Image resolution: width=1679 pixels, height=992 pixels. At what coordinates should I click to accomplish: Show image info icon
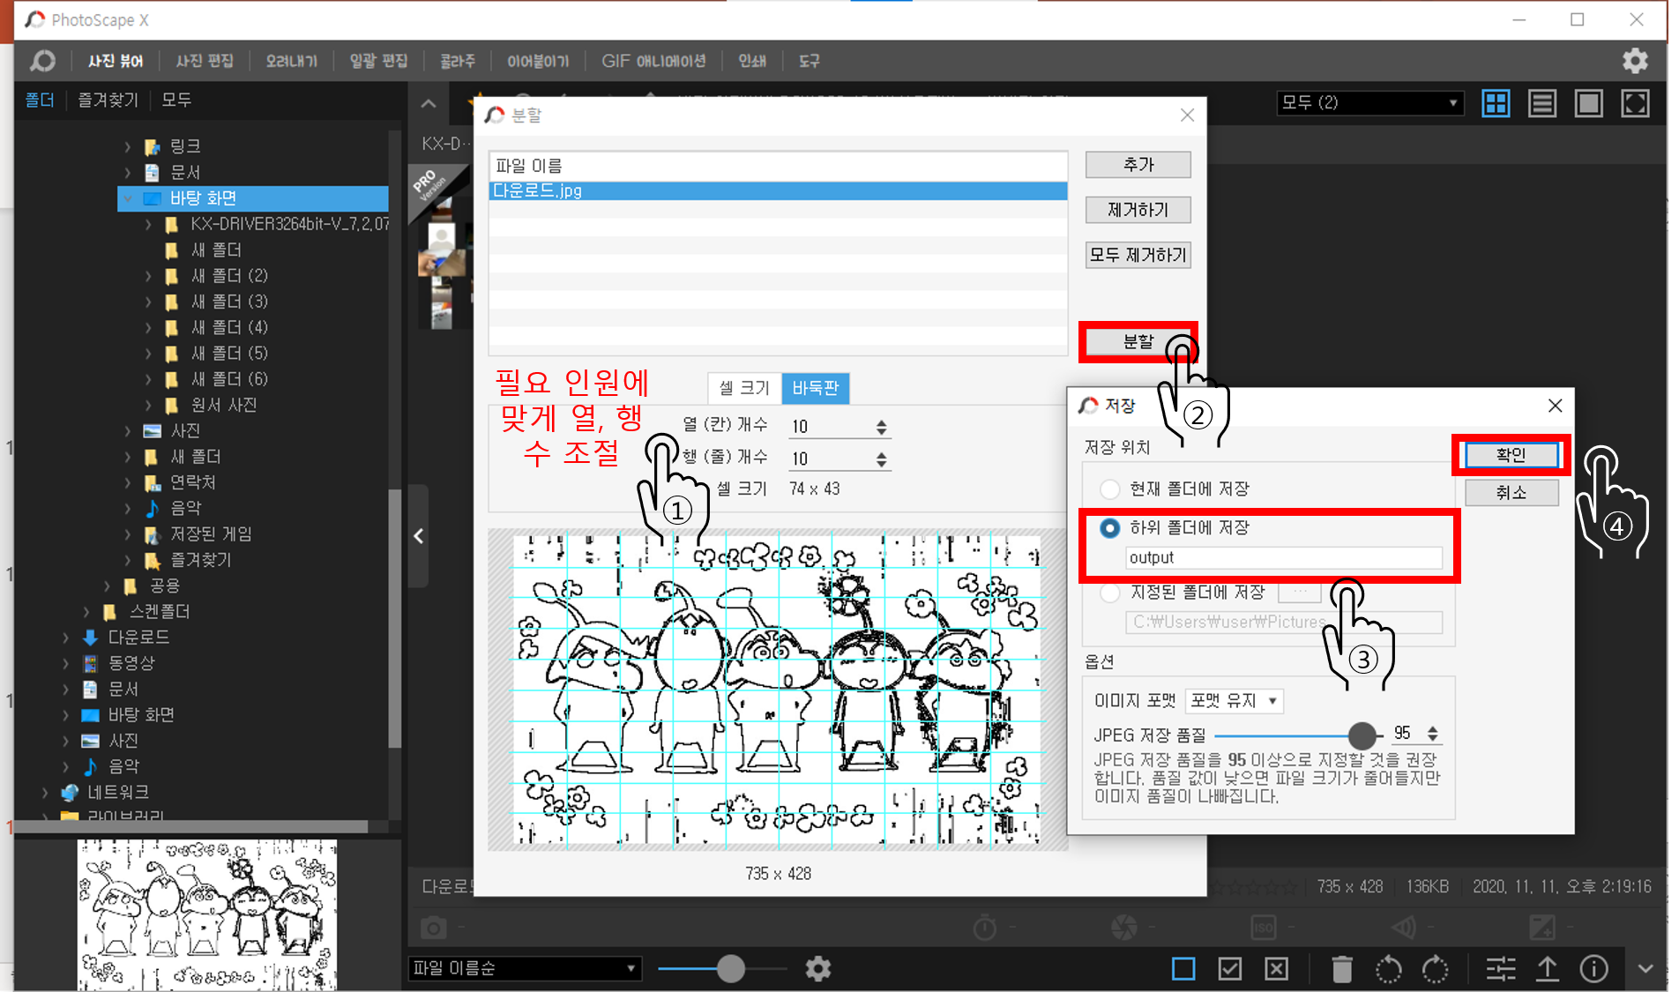pyautogui.click(x=1594, y=969)
